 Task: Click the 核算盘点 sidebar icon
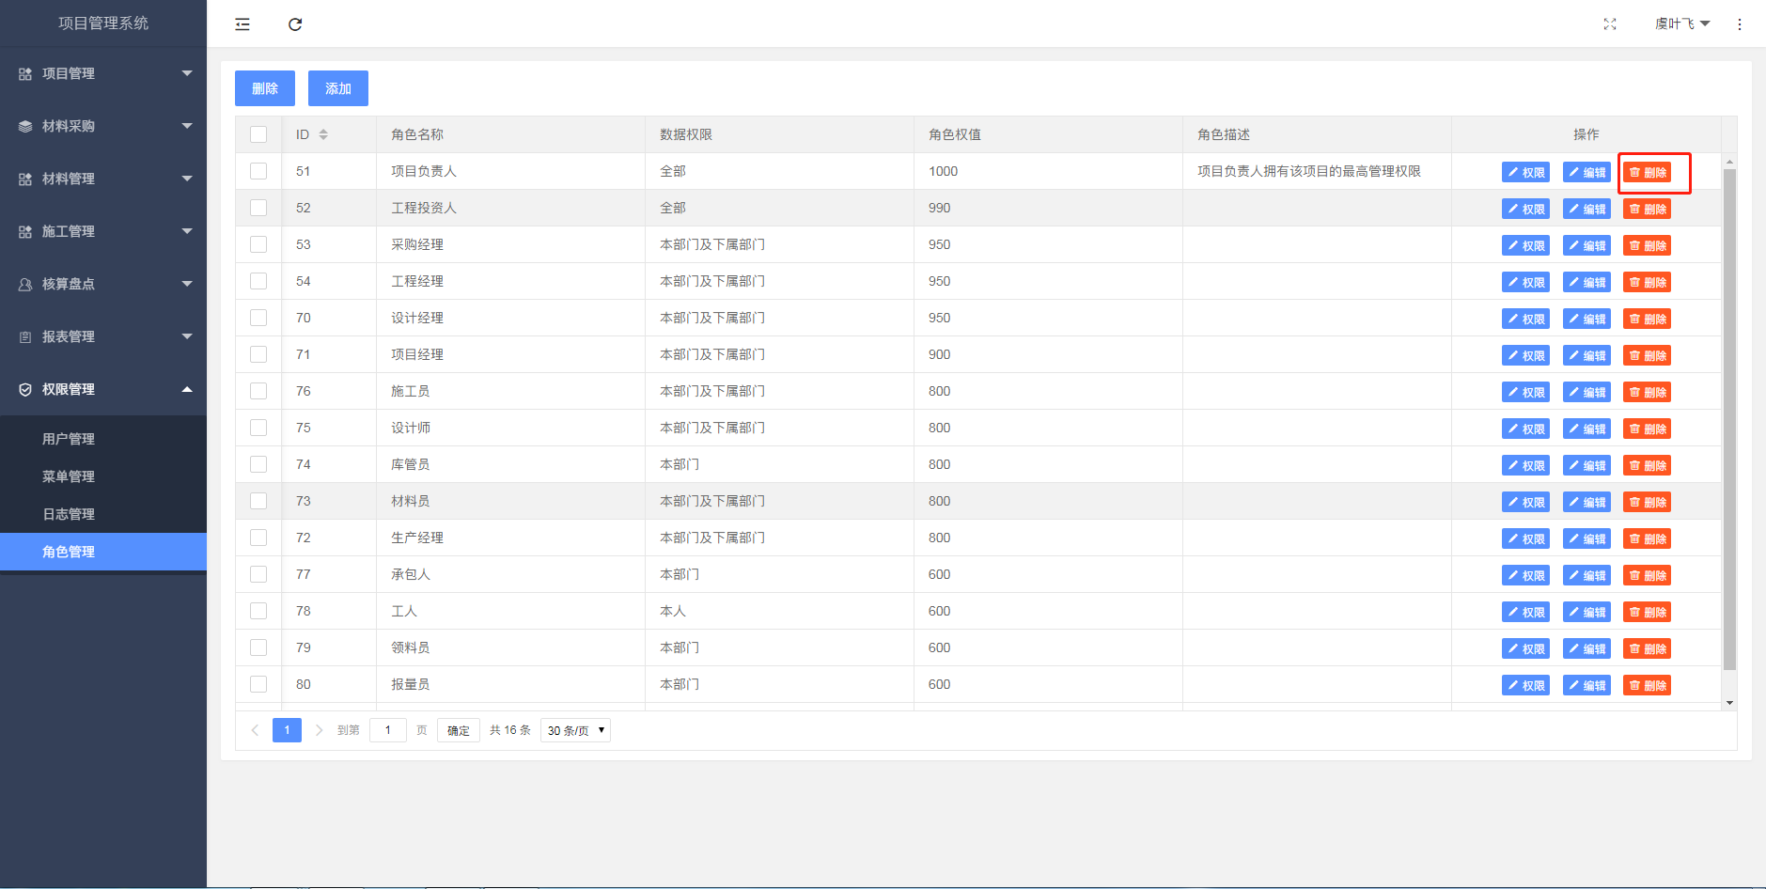pos(25,284)
